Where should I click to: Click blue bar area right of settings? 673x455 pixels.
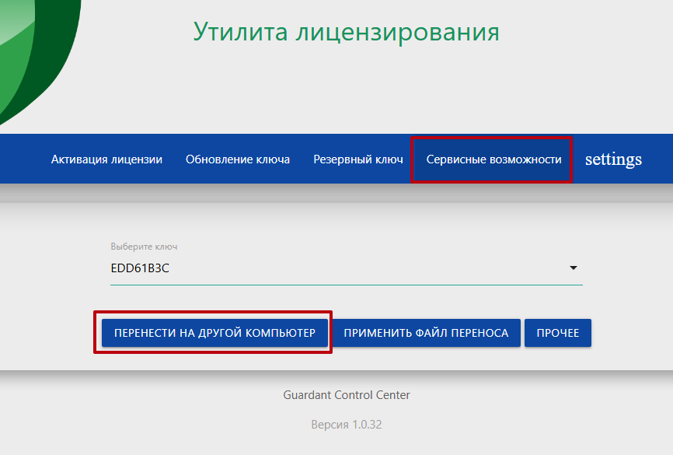pos(659,159)
